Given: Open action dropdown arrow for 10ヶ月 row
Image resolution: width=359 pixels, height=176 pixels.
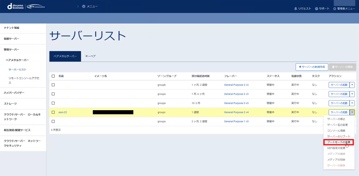Looking at the screenshot, I should (x=352, y=103).
